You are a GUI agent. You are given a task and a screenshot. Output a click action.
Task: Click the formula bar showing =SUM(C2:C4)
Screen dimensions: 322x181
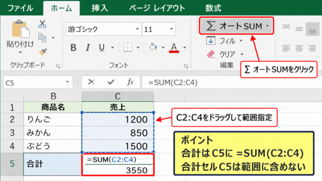click(x=232, y=82)
